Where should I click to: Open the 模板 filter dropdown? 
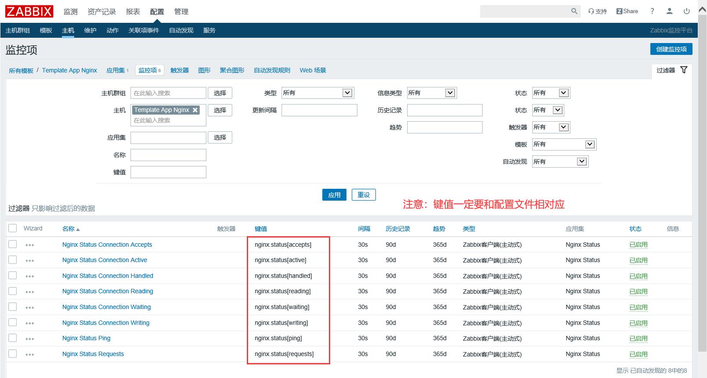tap(564, 144)
